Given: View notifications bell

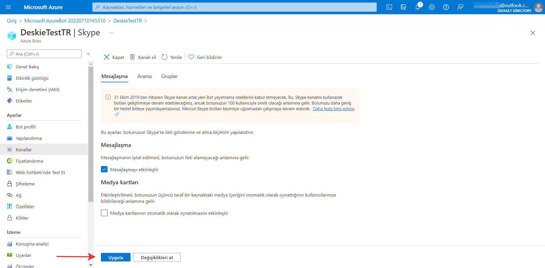Looking at the screenshot, I should coord(418,7).
